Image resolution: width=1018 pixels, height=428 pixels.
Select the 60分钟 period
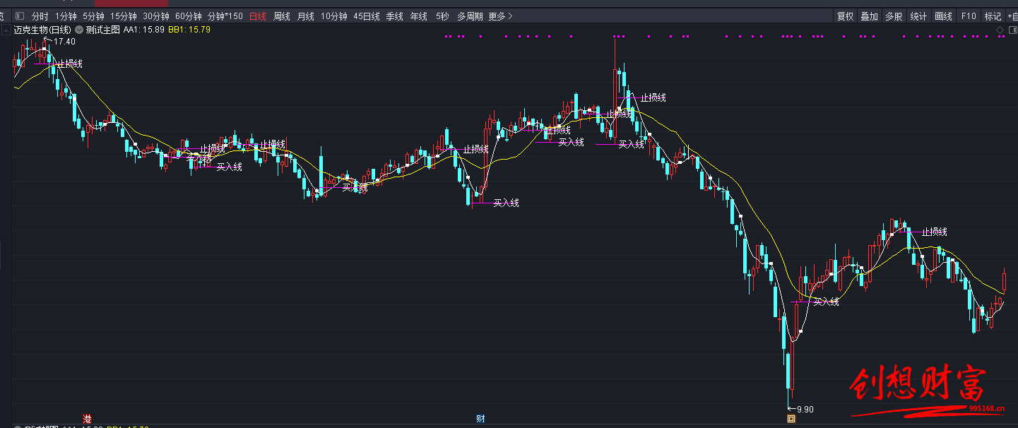click(188, 16)
